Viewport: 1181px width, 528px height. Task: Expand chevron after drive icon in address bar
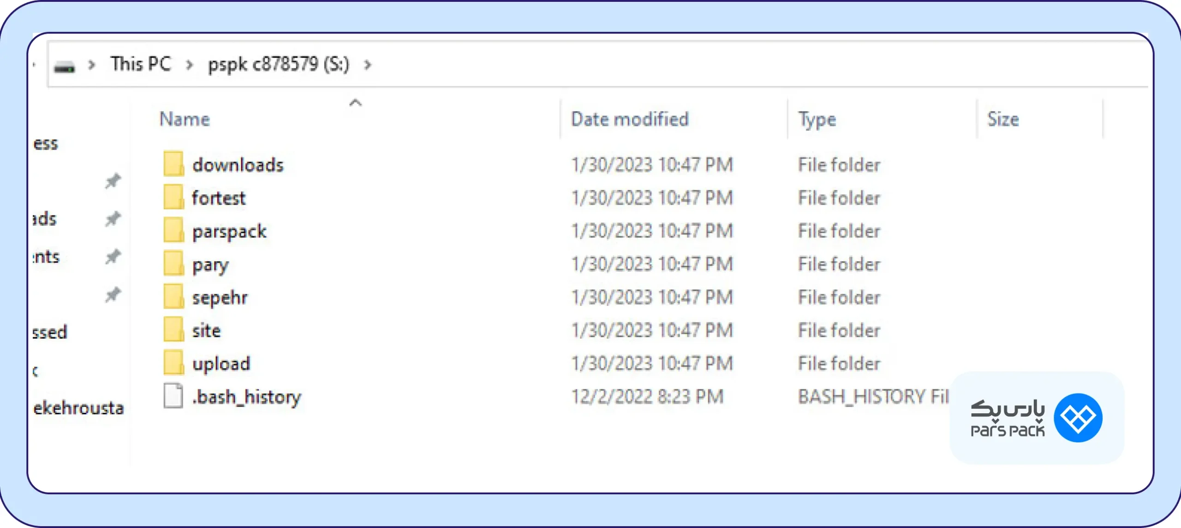[x=92, y=65]
